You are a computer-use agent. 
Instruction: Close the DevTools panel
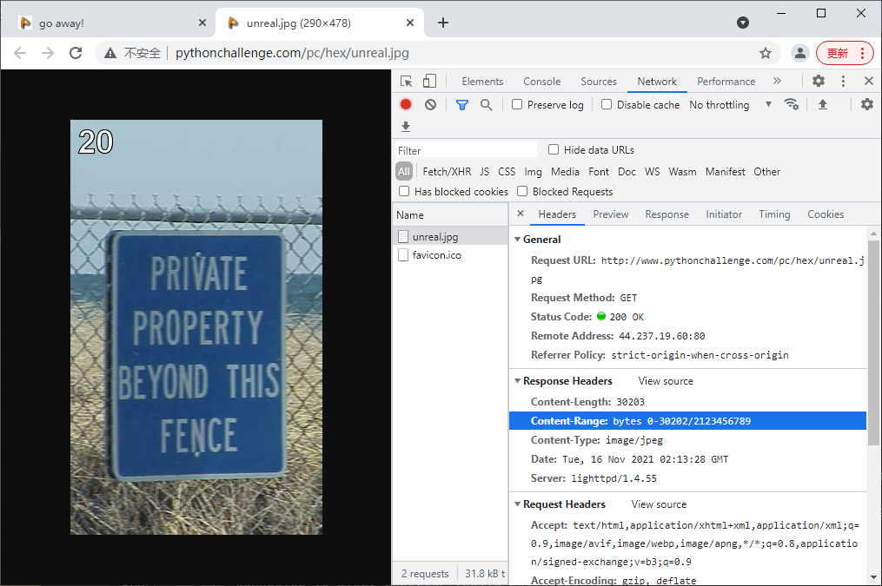click(868, 81)
